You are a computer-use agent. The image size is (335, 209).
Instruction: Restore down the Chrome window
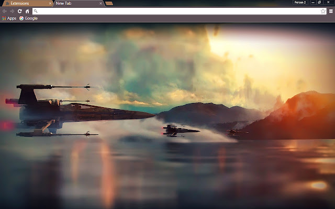[319, 2]
